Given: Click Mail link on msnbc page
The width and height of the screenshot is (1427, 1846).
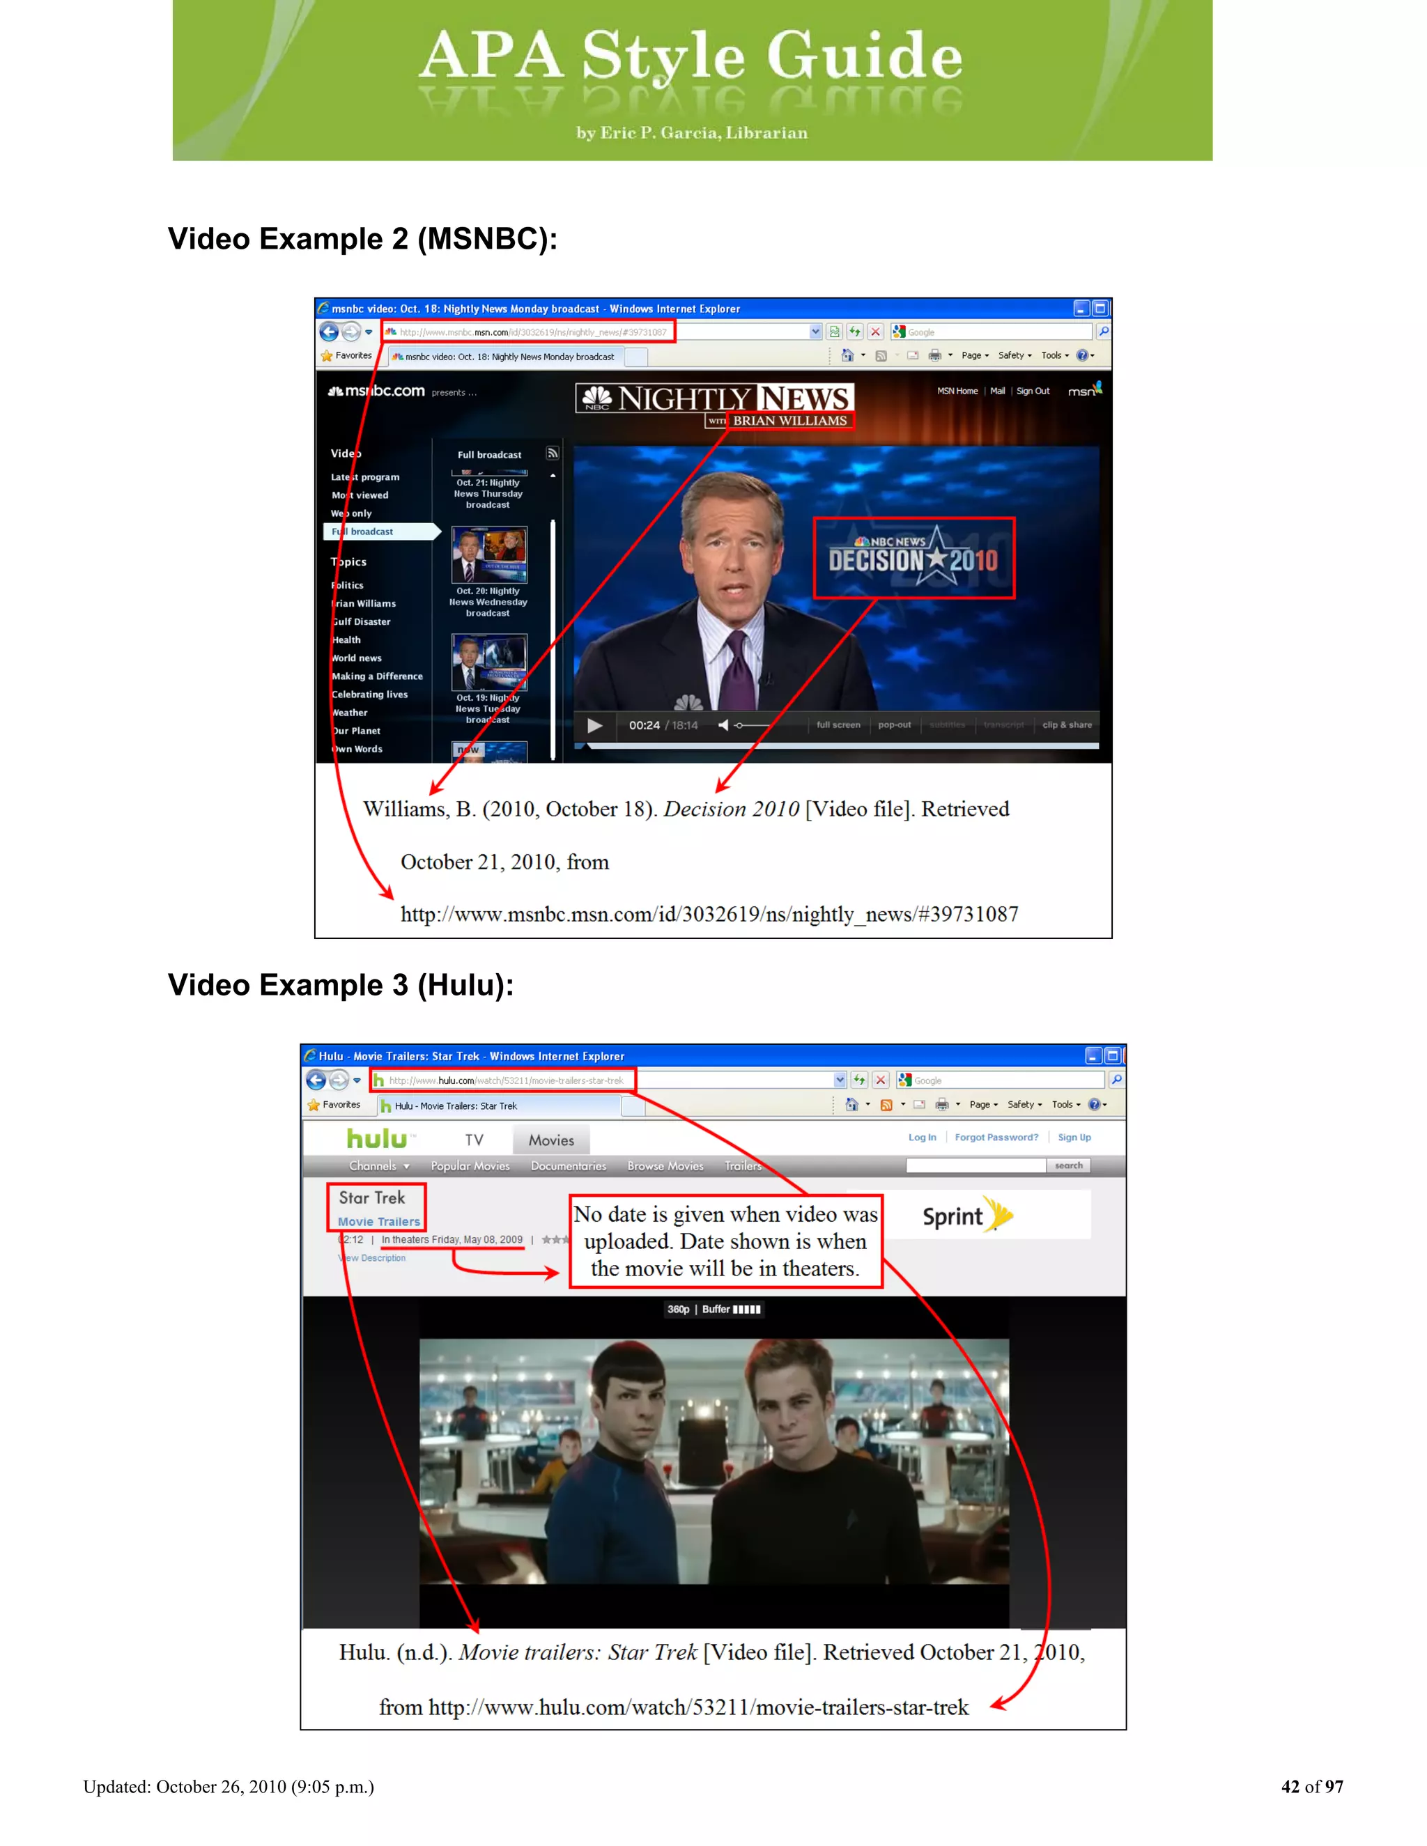Looking at the screenshot, I should point(998,391).
